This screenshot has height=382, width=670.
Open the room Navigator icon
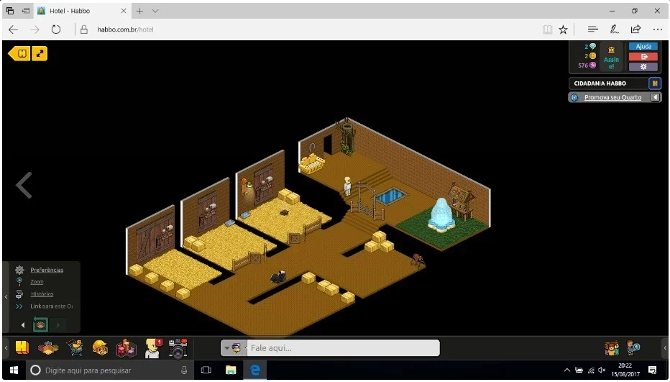(x=48, y=348)
